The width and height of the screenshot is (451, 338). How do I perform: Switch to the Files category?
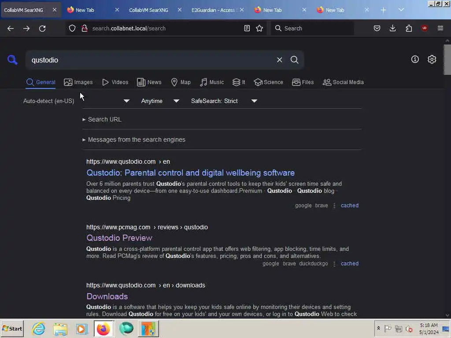point(303,82)
